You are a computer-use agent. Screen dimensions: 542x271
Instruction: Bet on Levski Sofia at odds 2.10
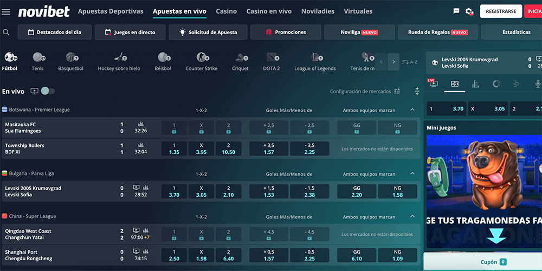(229, 191)
